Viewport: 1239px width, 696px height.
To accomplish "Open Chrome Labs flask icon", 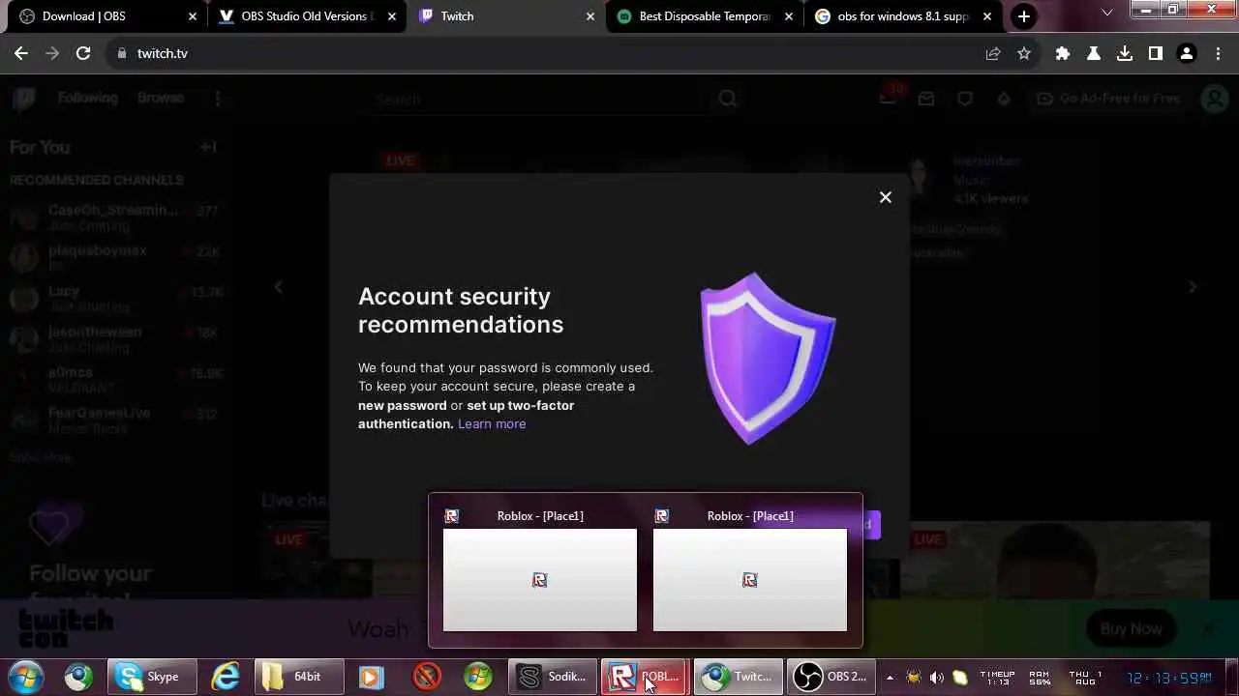I will pos(1094,53).
